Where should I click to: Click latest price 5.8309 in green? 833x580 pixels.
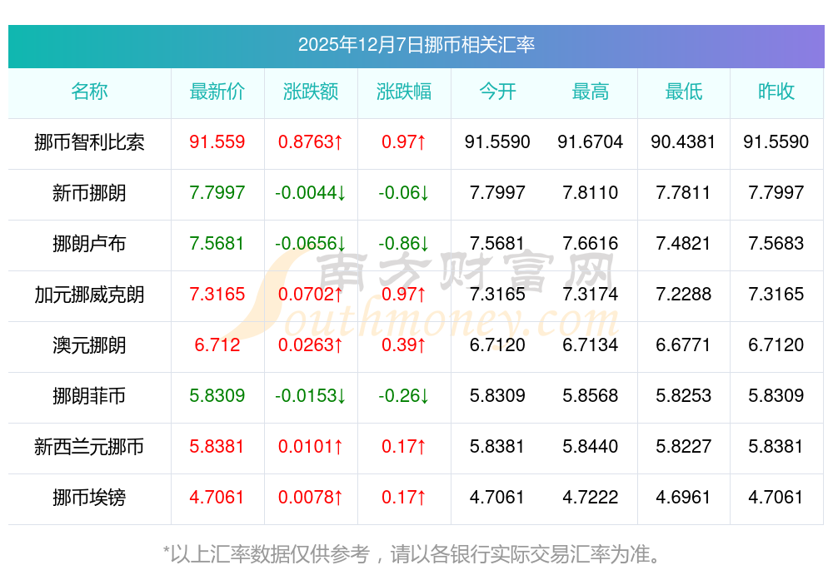coord(217,396)
